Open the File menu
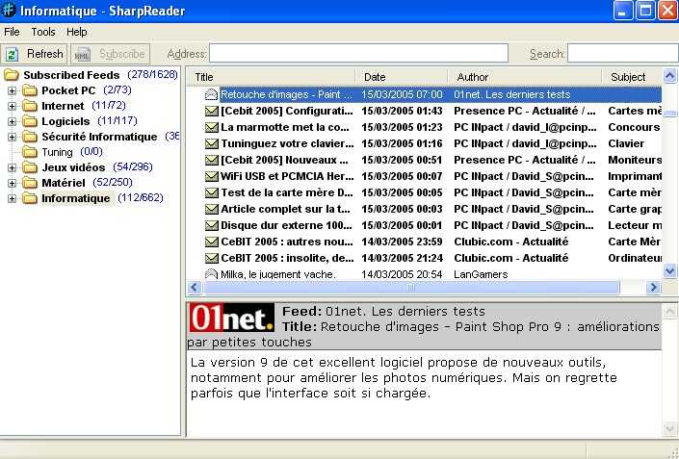Screen dimensions: 679x459 coord(12,32)
